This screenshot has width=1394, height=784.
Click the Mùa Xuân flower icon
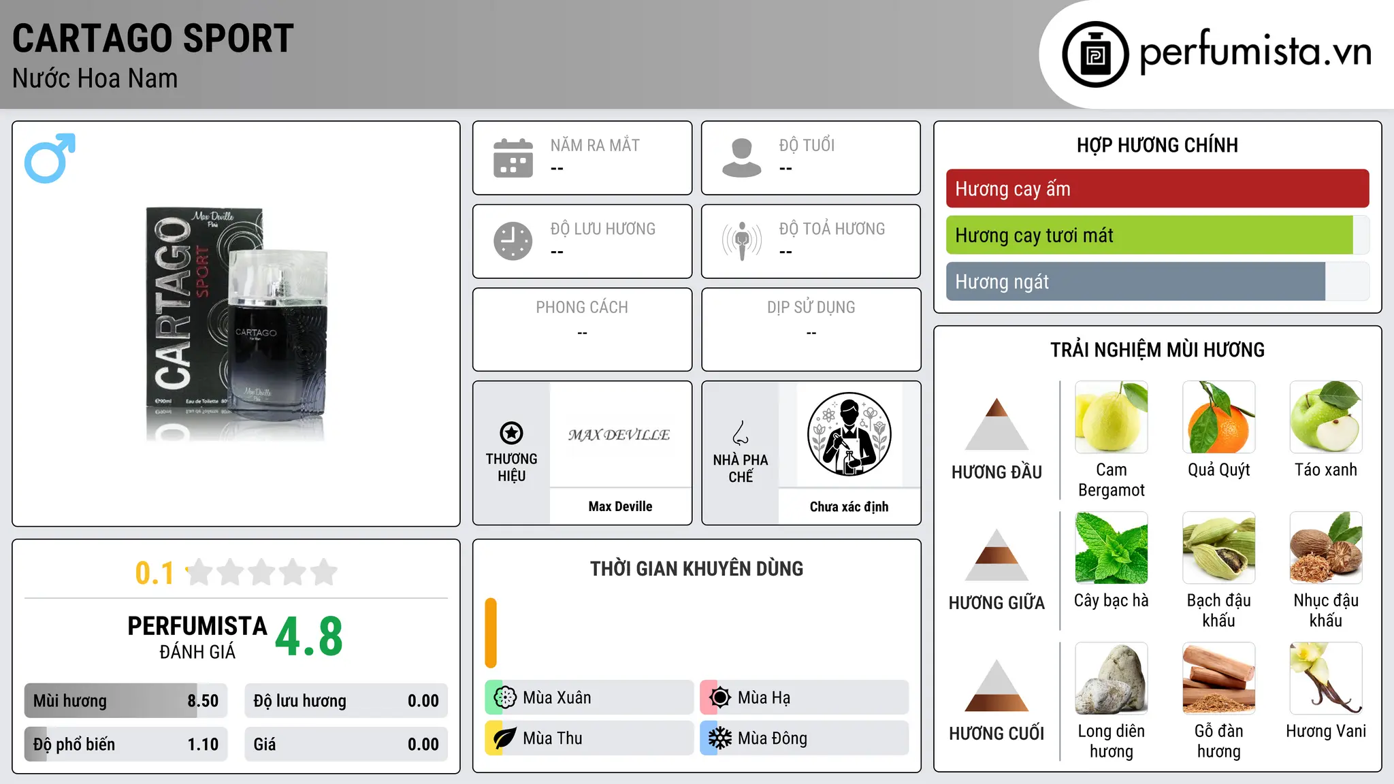point(505,698)
